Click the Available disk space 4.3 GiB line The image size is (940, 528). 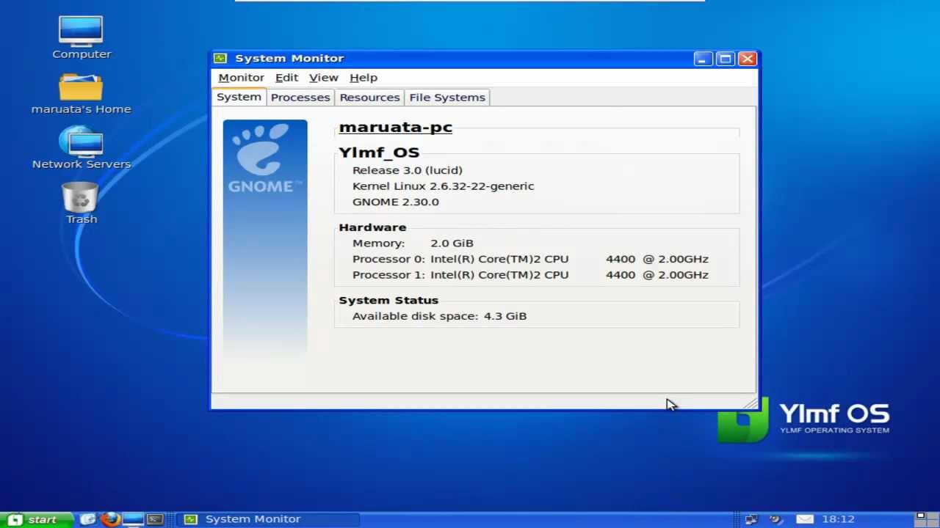point(439,316)
